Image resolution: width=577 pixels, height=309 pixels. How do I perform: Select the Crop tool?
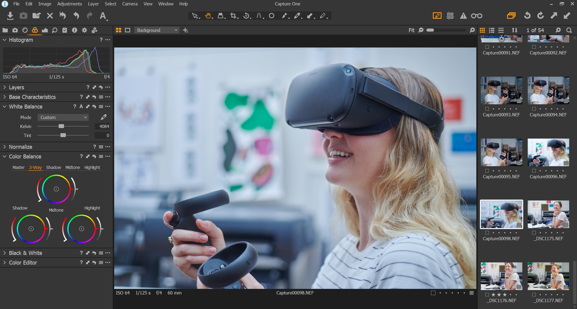tap(233, 16)
